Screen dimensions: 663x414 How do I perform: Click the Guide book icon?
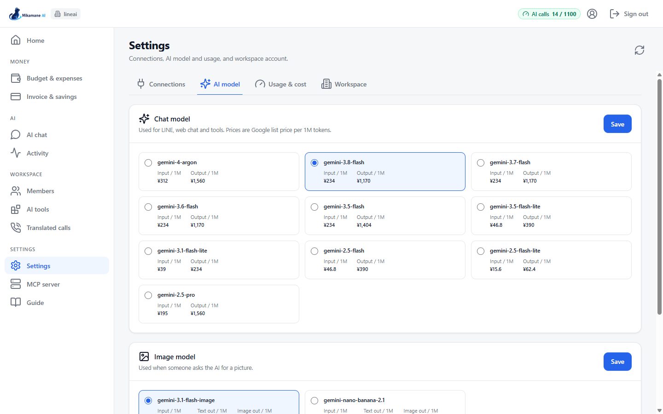pyautogui.click(x=16, y=303)
